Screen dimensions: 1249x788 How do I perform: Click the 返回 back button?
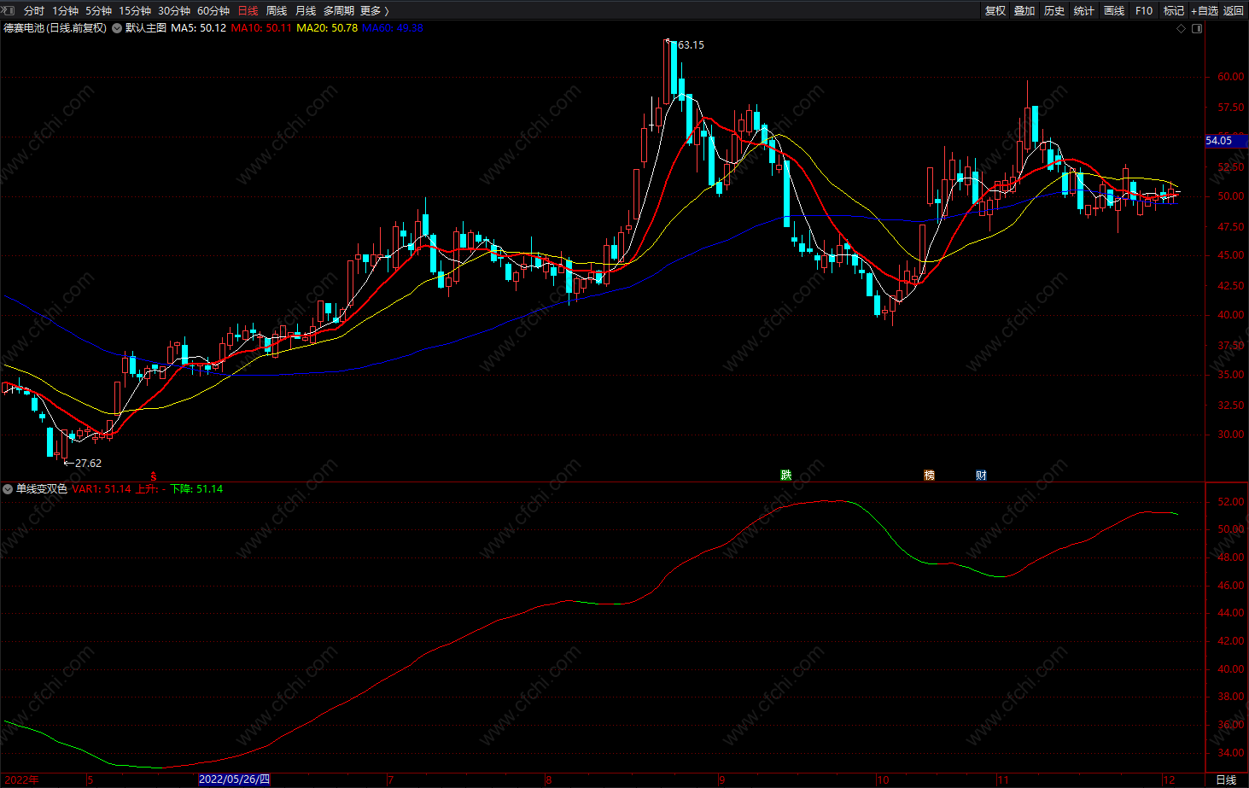coord(1234,10)
